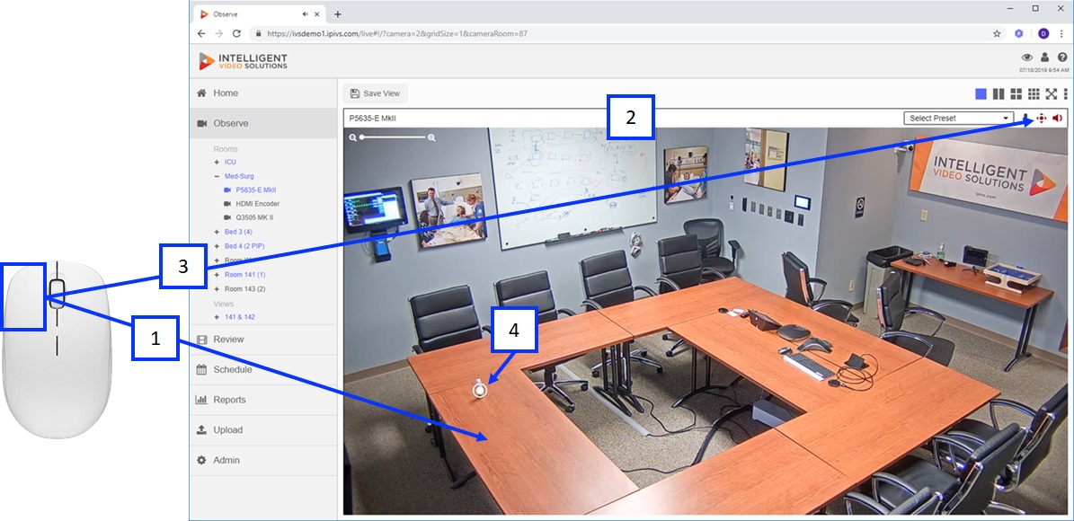This screenshot has width=1074, height=521.
Task: Switch to four-camera grid layout
Action: [1016, 93]
